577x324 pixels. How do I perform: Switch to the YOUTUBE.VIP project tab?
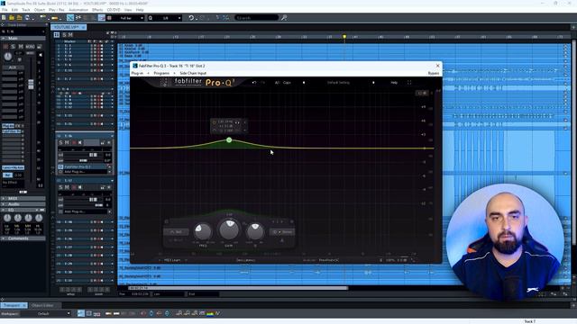click(69, 27)
